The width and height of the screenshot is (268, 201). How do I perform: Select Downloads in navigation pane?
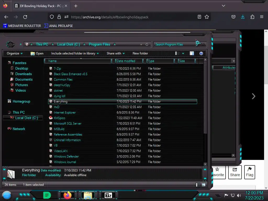click(23, 74)
